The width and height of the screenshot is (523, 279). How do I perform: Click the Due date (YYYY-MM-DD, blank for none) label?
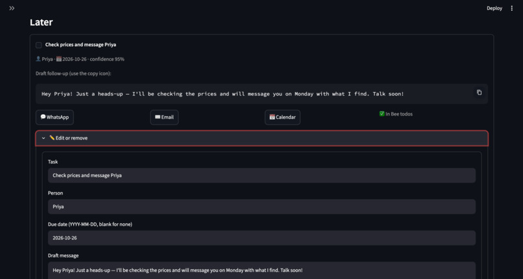coord(90,224)
